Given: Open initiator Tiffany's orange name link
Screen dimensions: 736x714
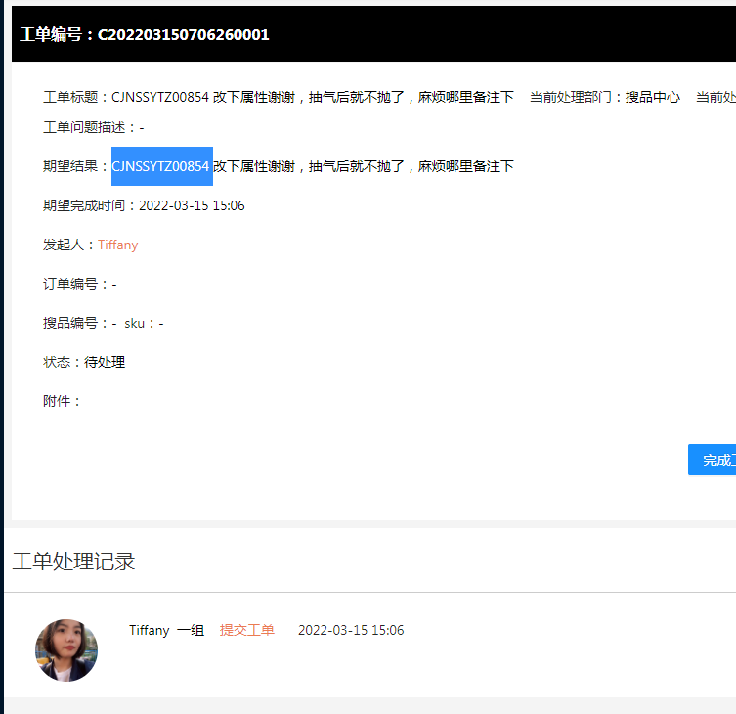Looking at the screenshot, I should 117,245.
